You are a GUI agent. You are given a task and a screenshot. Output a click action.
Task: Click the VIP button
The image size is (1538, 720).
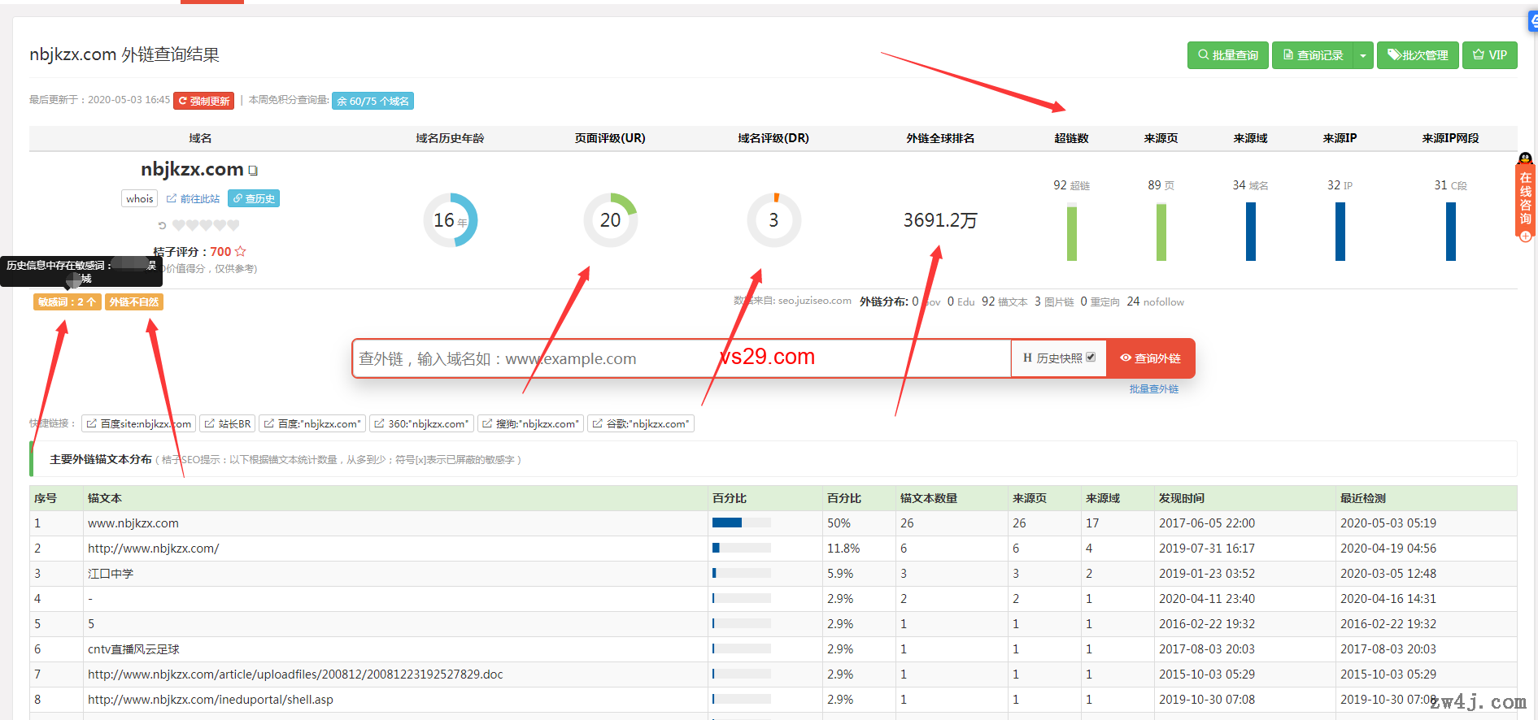tap(1490, 55)
